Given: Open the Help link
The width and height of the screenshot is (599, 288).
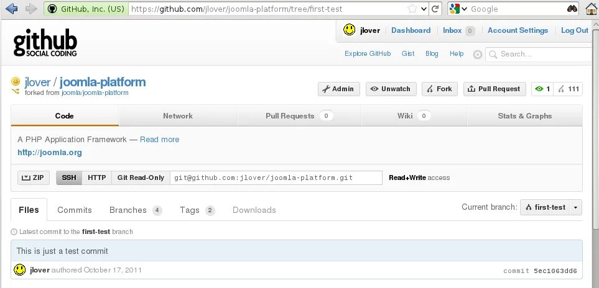Looking at the screenshot, I should click(457, 54).
